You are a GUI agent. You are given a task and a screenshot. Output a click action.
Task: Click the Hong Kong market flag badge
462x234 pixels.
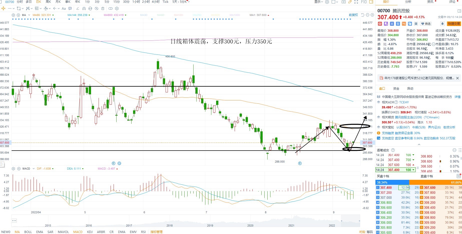pos(380,24)
